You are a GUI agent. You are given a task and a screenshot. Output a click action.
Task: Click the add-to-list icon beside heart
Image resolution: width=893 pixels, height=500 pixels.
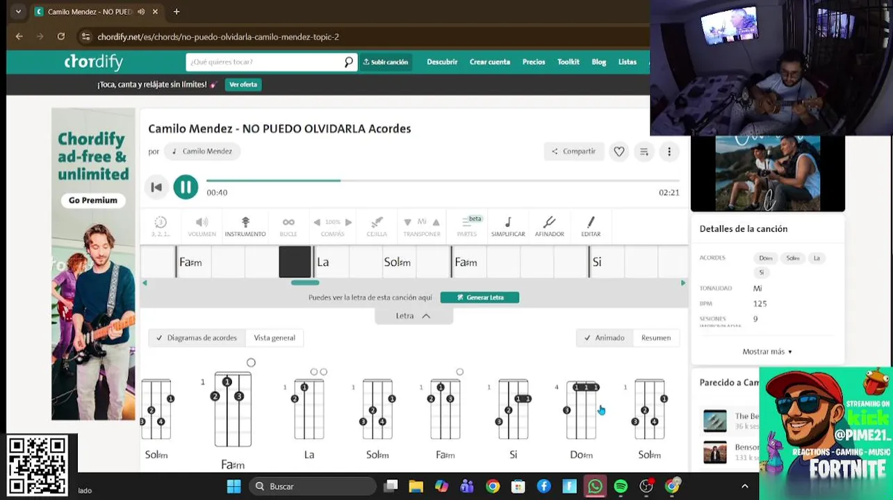tap(644, 151)
